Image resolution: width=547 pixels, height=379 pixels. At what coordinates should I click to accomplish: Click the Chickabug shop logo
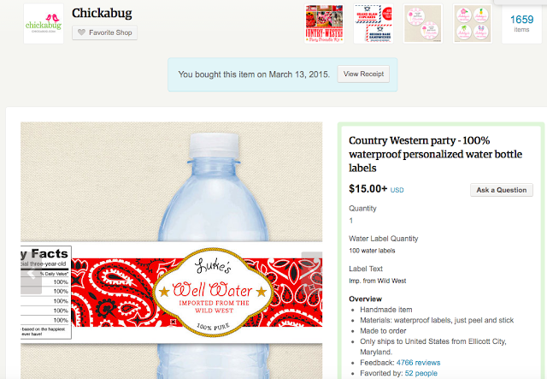tap(43, 24)
